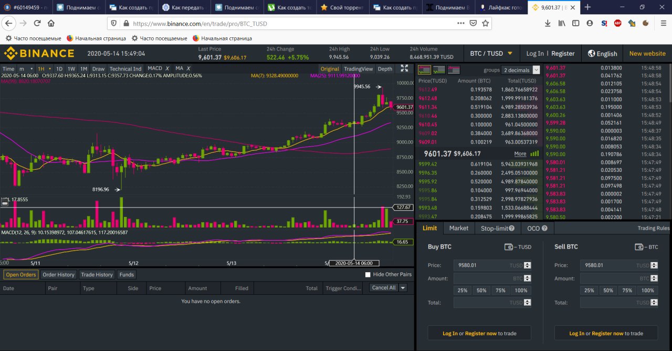Click the globe language icon
Viewport: 672px width, 351px height.
click(x=592, y=53)
